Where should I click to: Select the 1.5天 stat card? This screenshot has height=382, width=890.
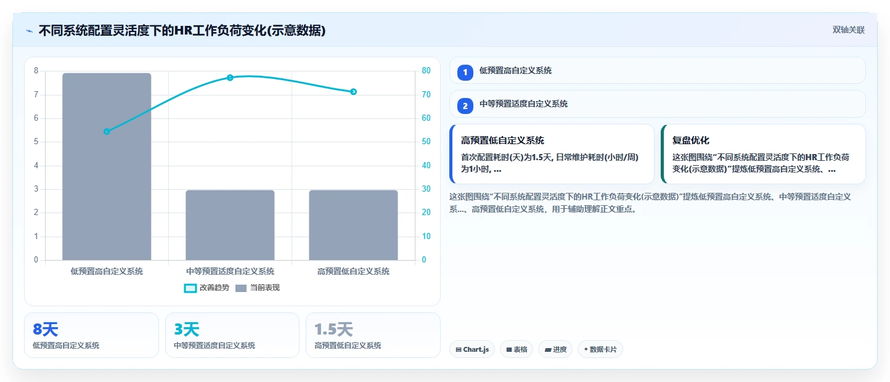tap(373, 335)
